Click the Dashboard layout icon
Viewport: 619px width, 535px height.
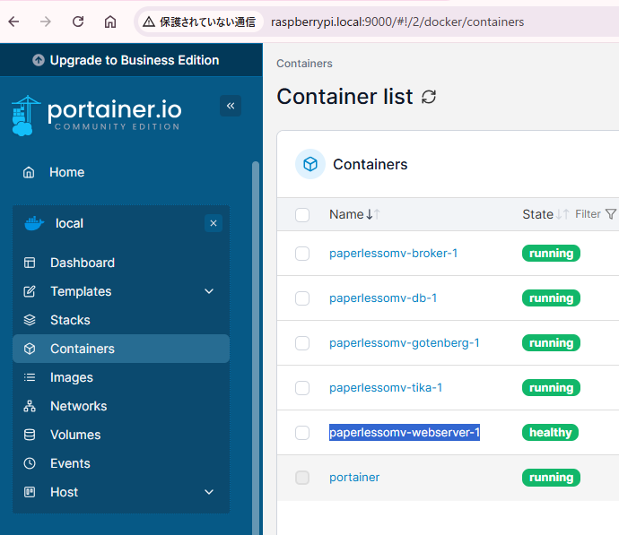pyautogui.click(x=30, y=263)
